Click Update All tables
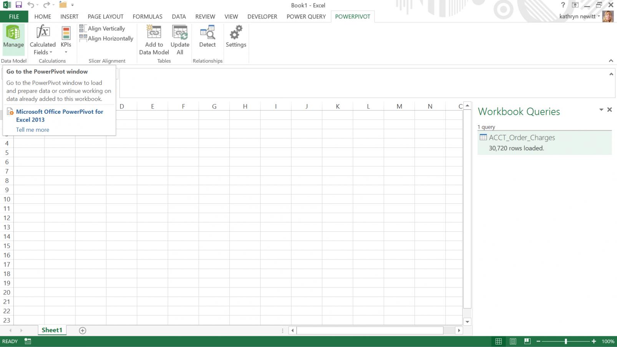The height and width of the screenshot is (347, 617). (x=180, y=40)
